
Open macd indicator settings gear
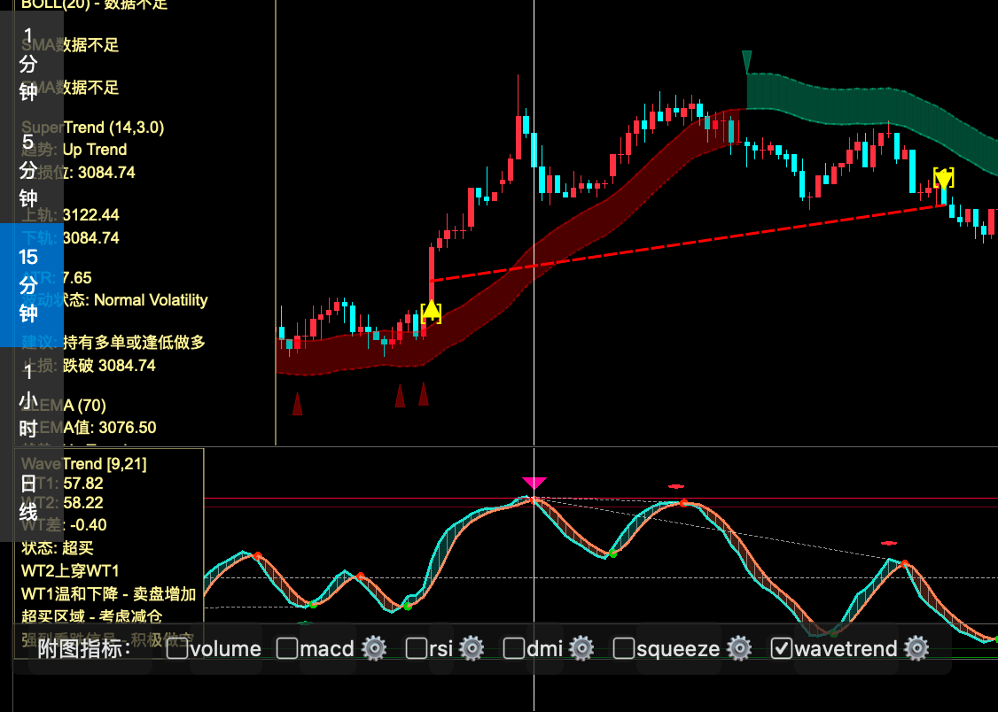click(x=374, y=648)
